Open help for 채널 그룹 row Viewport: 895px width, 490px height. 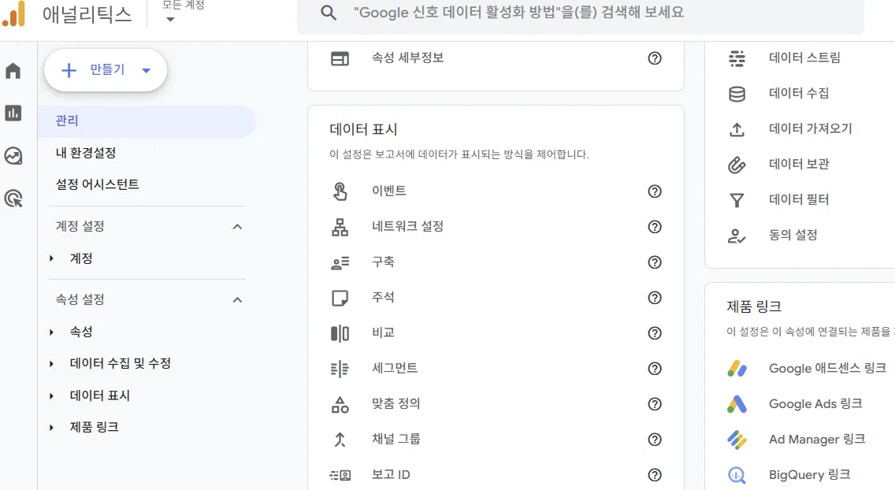(655, 440)
